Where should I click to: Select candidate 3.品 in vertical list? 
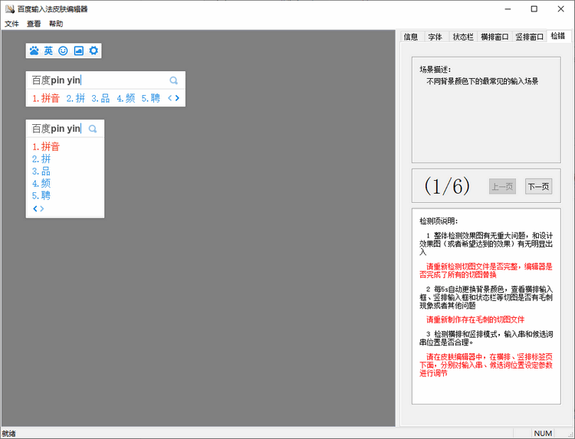pos(41,171)
